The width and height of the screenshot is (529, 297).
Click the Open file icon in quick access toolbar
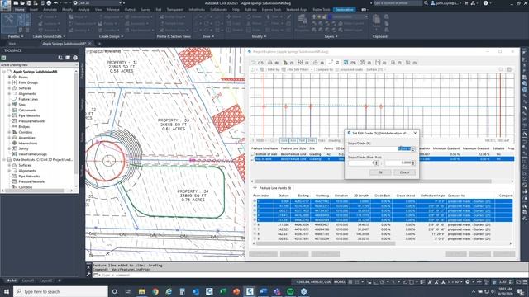point(22,3)
